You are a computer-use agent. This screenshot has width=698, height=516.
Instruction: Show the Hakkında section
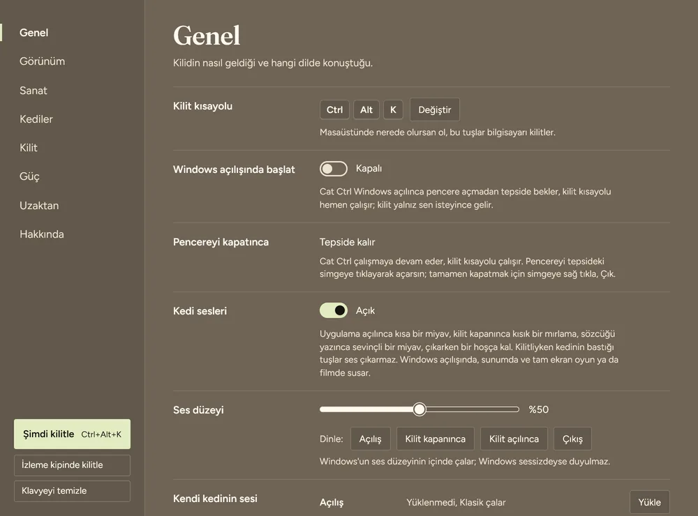click(x=42, y=234)
